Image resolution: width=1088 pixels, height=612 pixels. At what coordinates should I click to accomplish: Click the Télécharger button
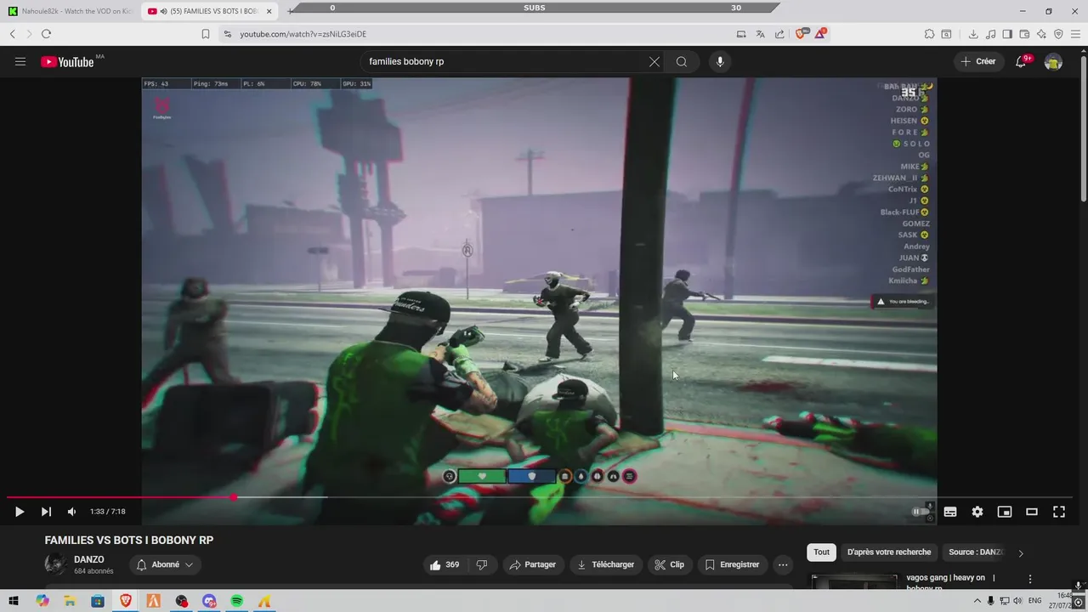pos(605,564)
